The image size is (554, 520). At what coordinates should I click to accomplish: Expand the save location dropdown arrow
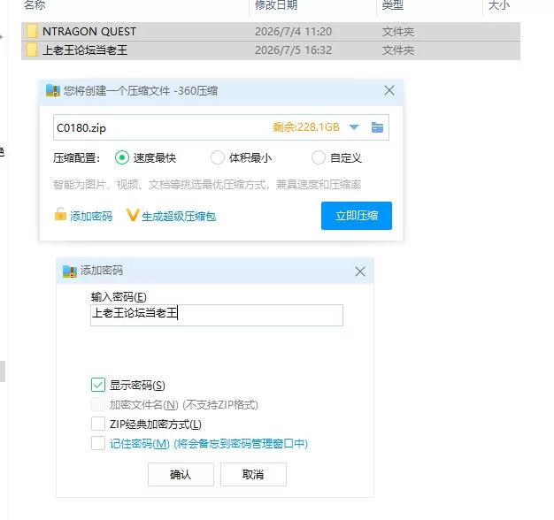point(354,127)
